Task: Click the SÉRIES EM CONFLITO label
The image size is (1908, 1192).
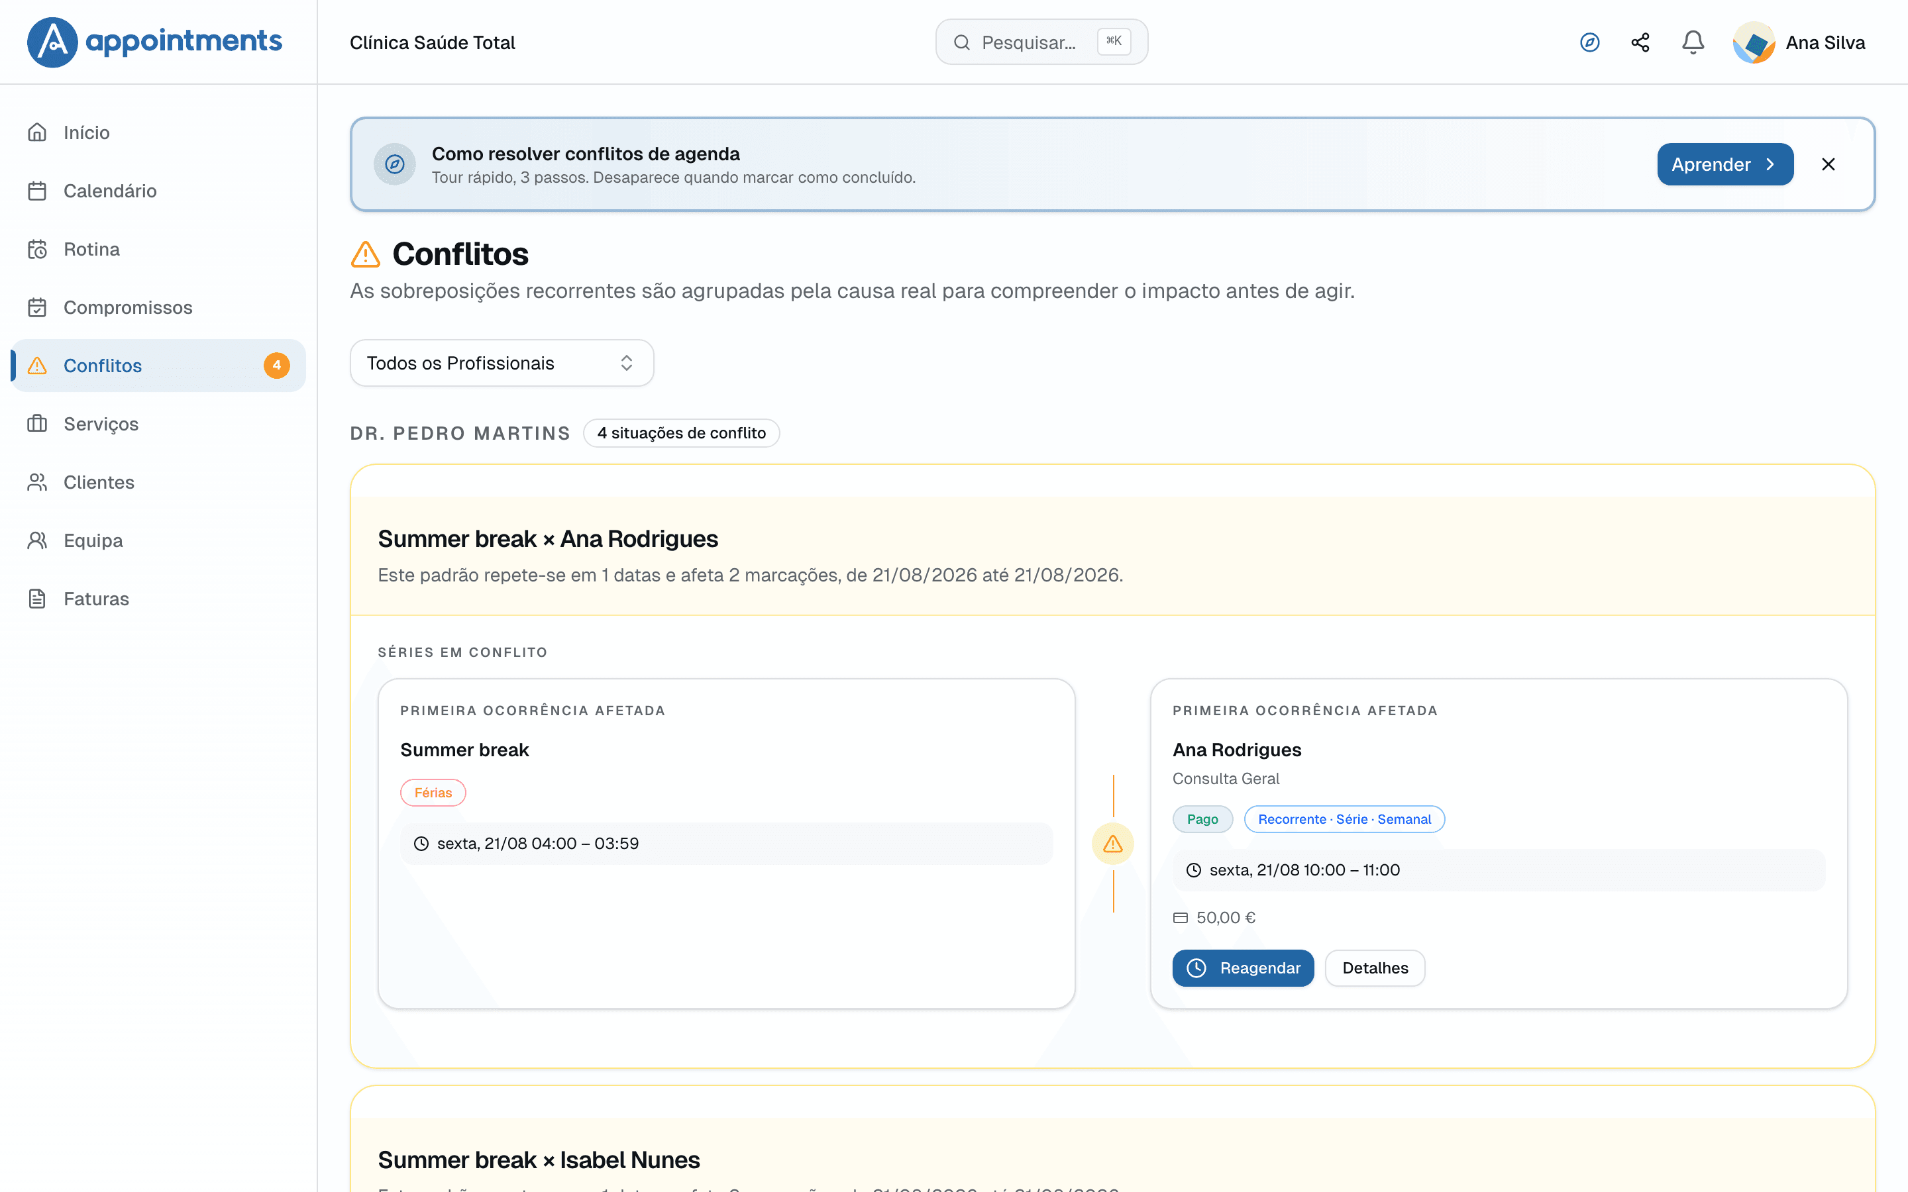Action: coord(462,653)
